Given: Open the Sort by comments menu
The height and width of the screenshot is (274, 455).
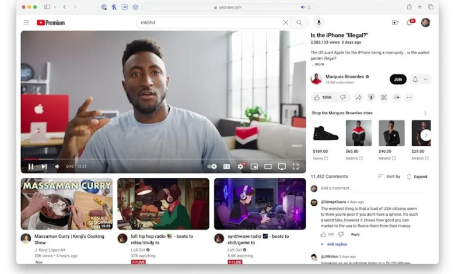Looking at the screenshot, I should point(389,176).
